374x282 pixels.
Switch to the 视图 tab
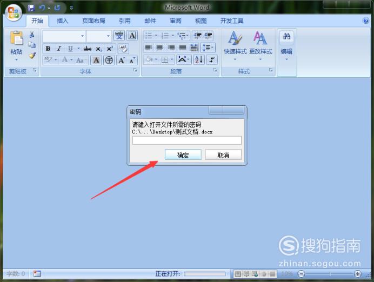(x=201, y=21)
